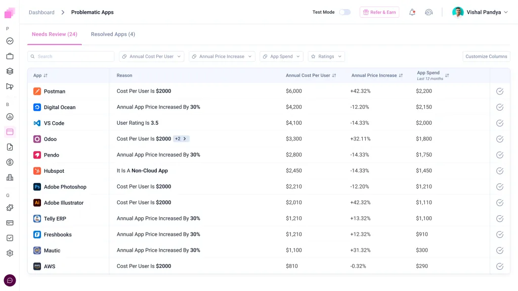Click Customize Columns button
Viewport: 518px width, 291px height.
click(486, 57)
